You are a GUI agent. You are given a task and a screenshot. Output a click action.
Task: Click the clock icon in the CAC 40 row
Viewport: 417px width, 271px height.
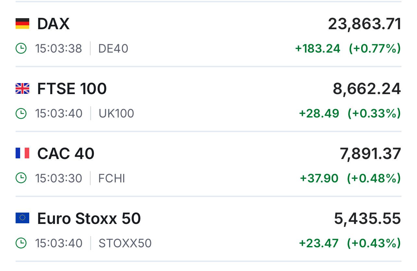click(21, 178)
